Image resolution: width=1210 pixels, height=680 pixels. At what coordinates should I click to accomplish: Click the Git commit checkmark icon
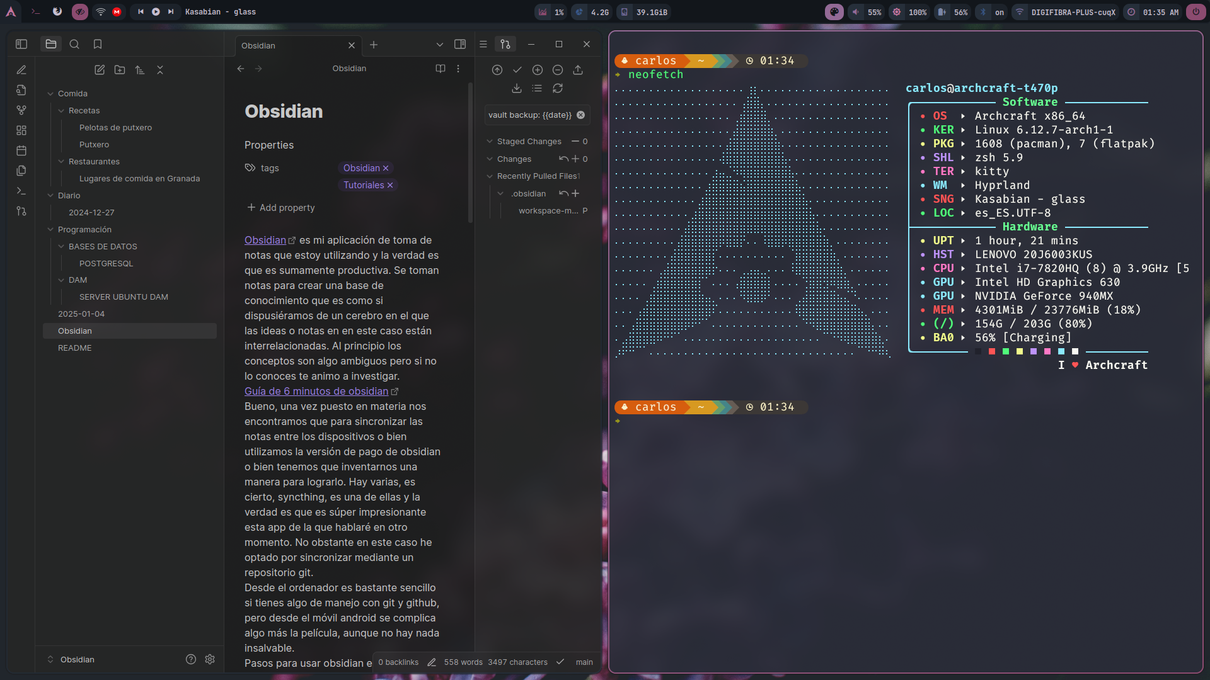[517, 70]
